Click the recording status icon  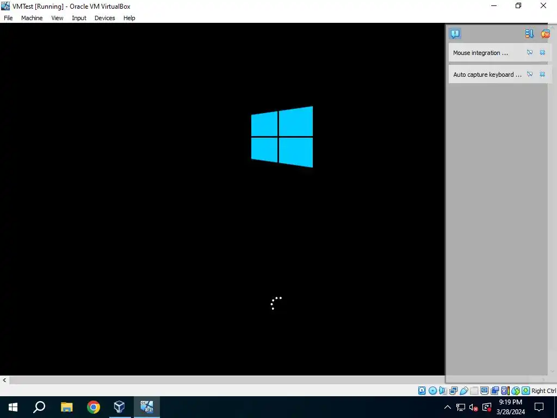[x=494, y=391]
